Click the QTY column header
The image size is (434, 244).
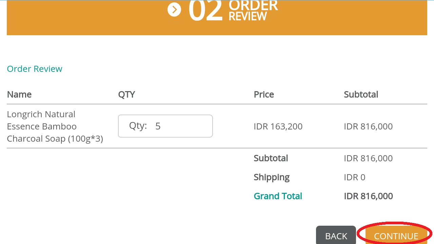[x=126, y=95]
